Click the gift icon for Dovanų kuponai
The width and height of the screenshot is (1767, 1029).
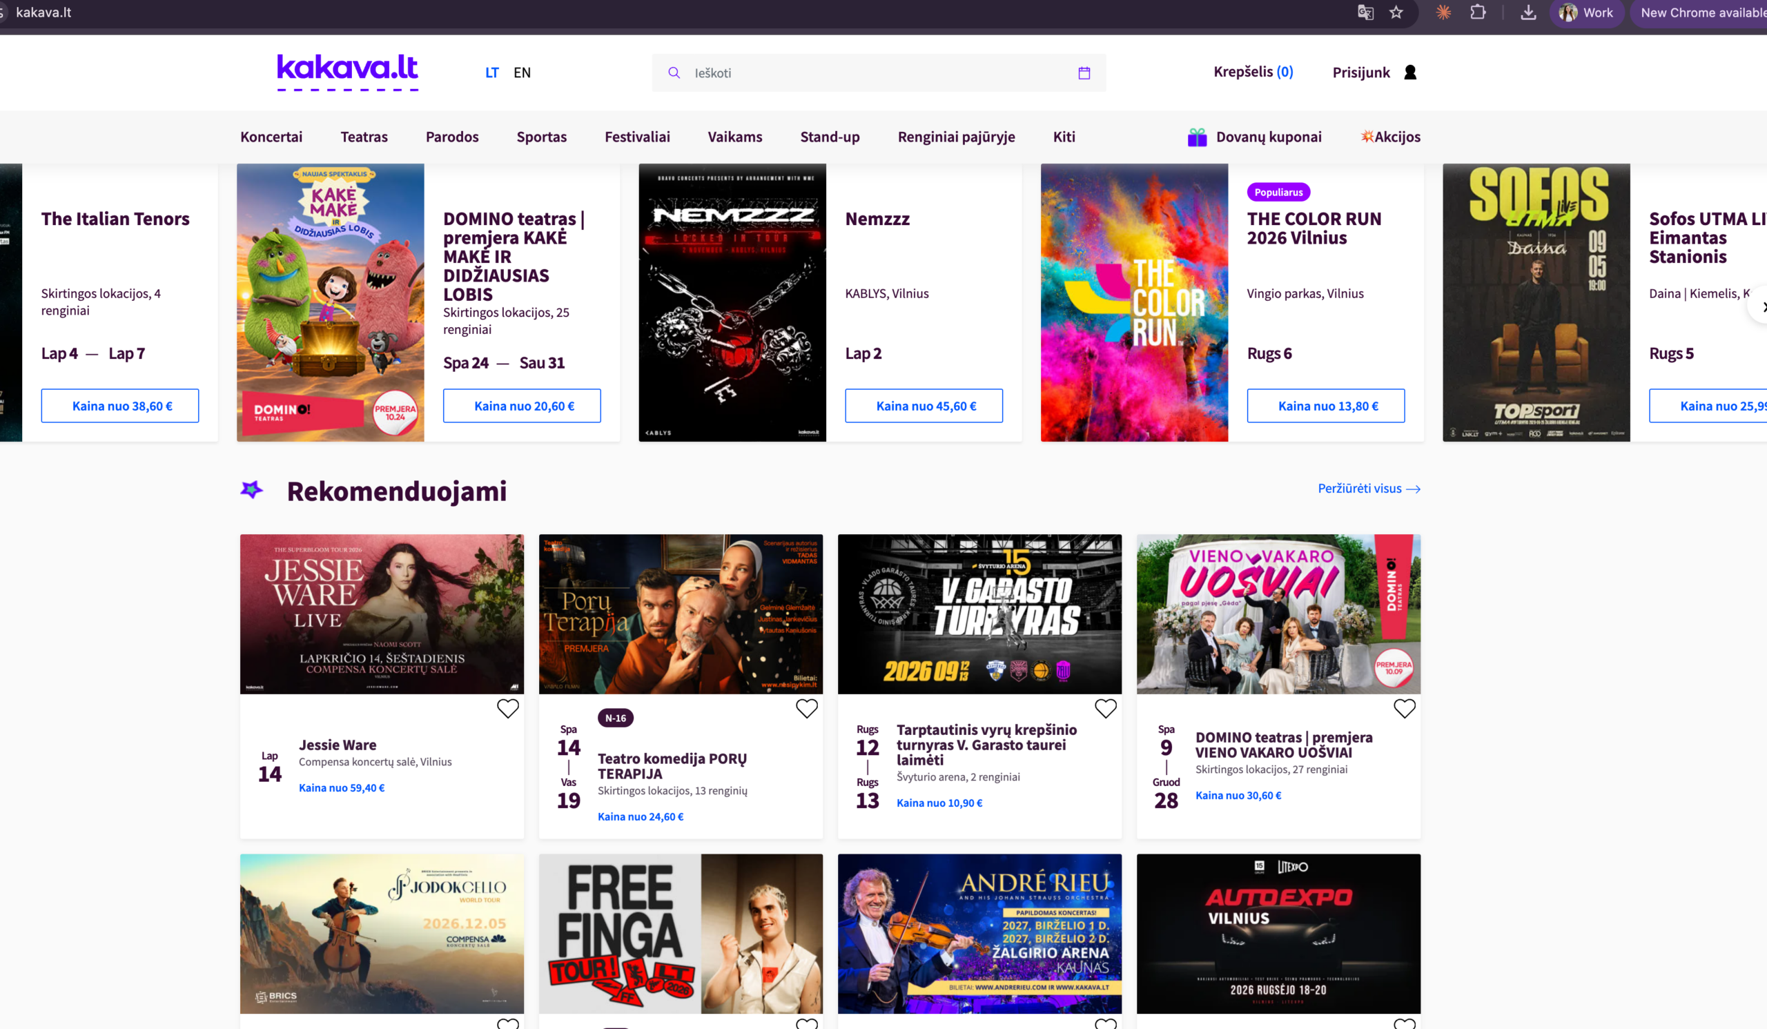coord(1197,137)
